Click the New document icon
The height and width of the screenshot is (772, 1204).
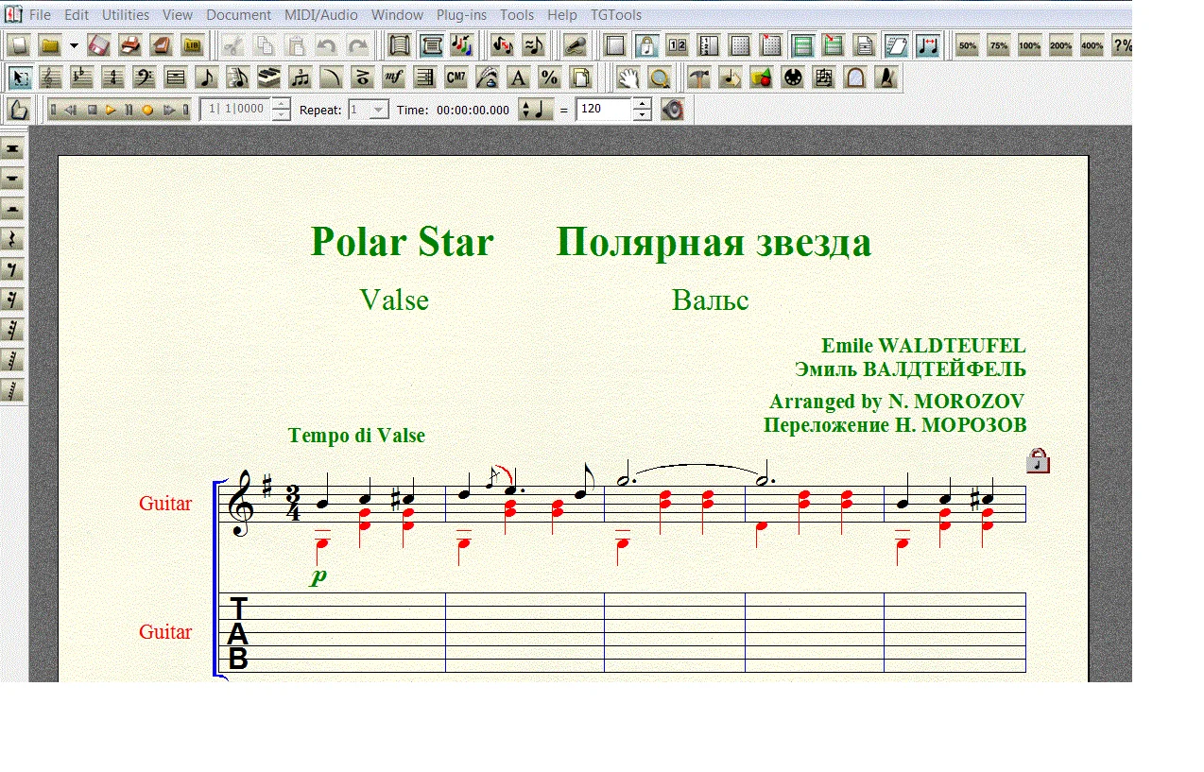coord(19,44)
